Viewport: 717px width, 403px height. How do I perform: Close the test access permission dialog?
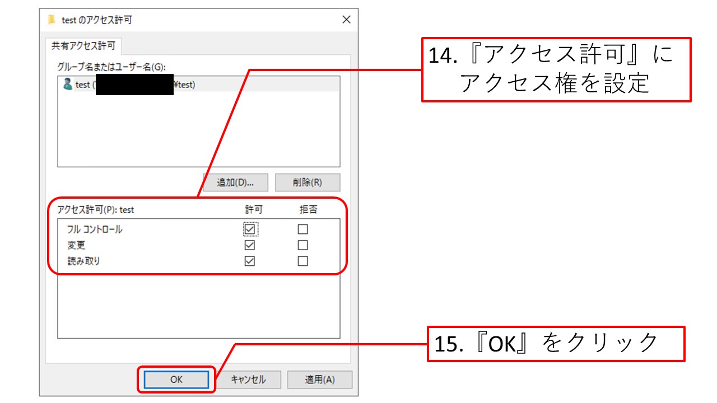pos(346,20)
